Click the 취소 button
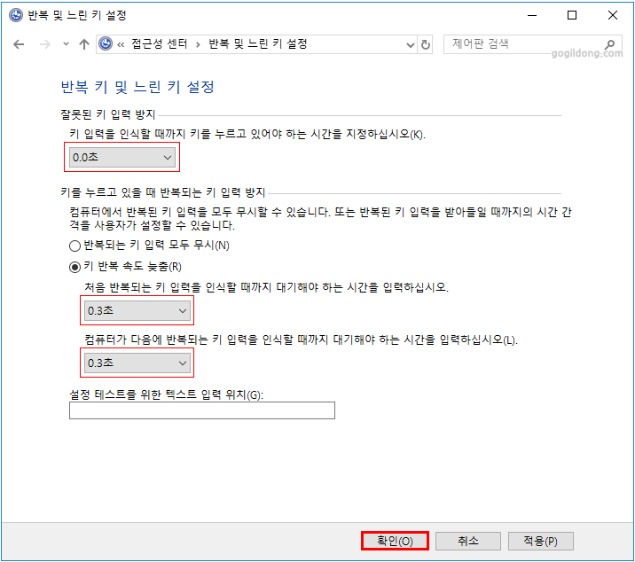This screenshot has width=635, height=562. [468, 541]
